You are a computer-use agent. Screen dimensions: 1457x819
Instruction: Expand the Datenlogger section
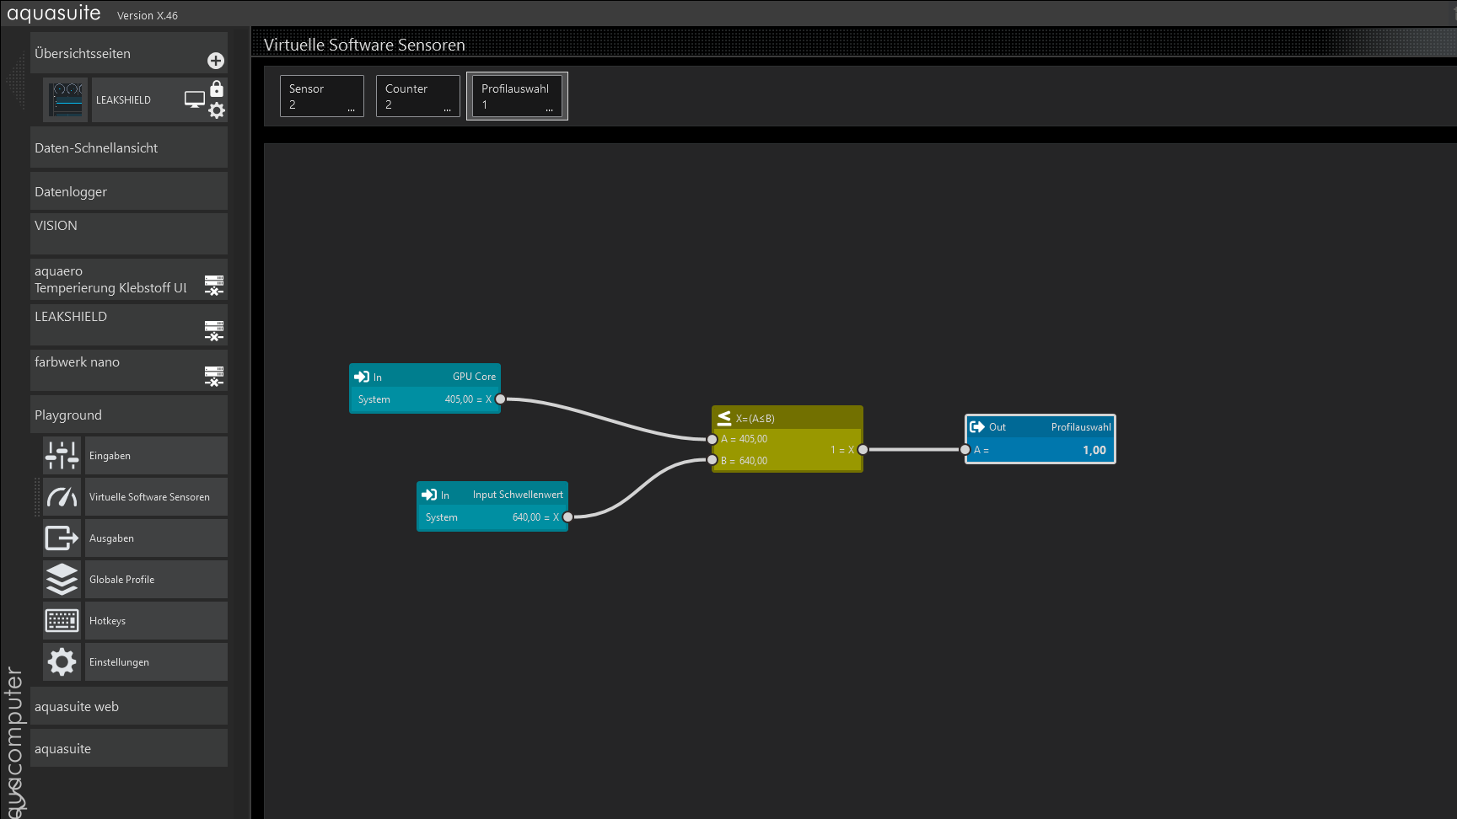[129, 192]
